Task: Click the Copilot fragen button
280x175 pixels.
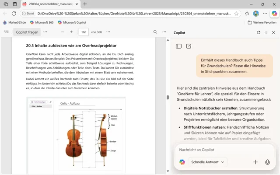Action: tap(26, 32)
